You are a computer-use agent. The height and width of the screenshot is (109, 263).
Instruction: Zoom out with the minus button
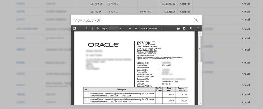[130, 28]
